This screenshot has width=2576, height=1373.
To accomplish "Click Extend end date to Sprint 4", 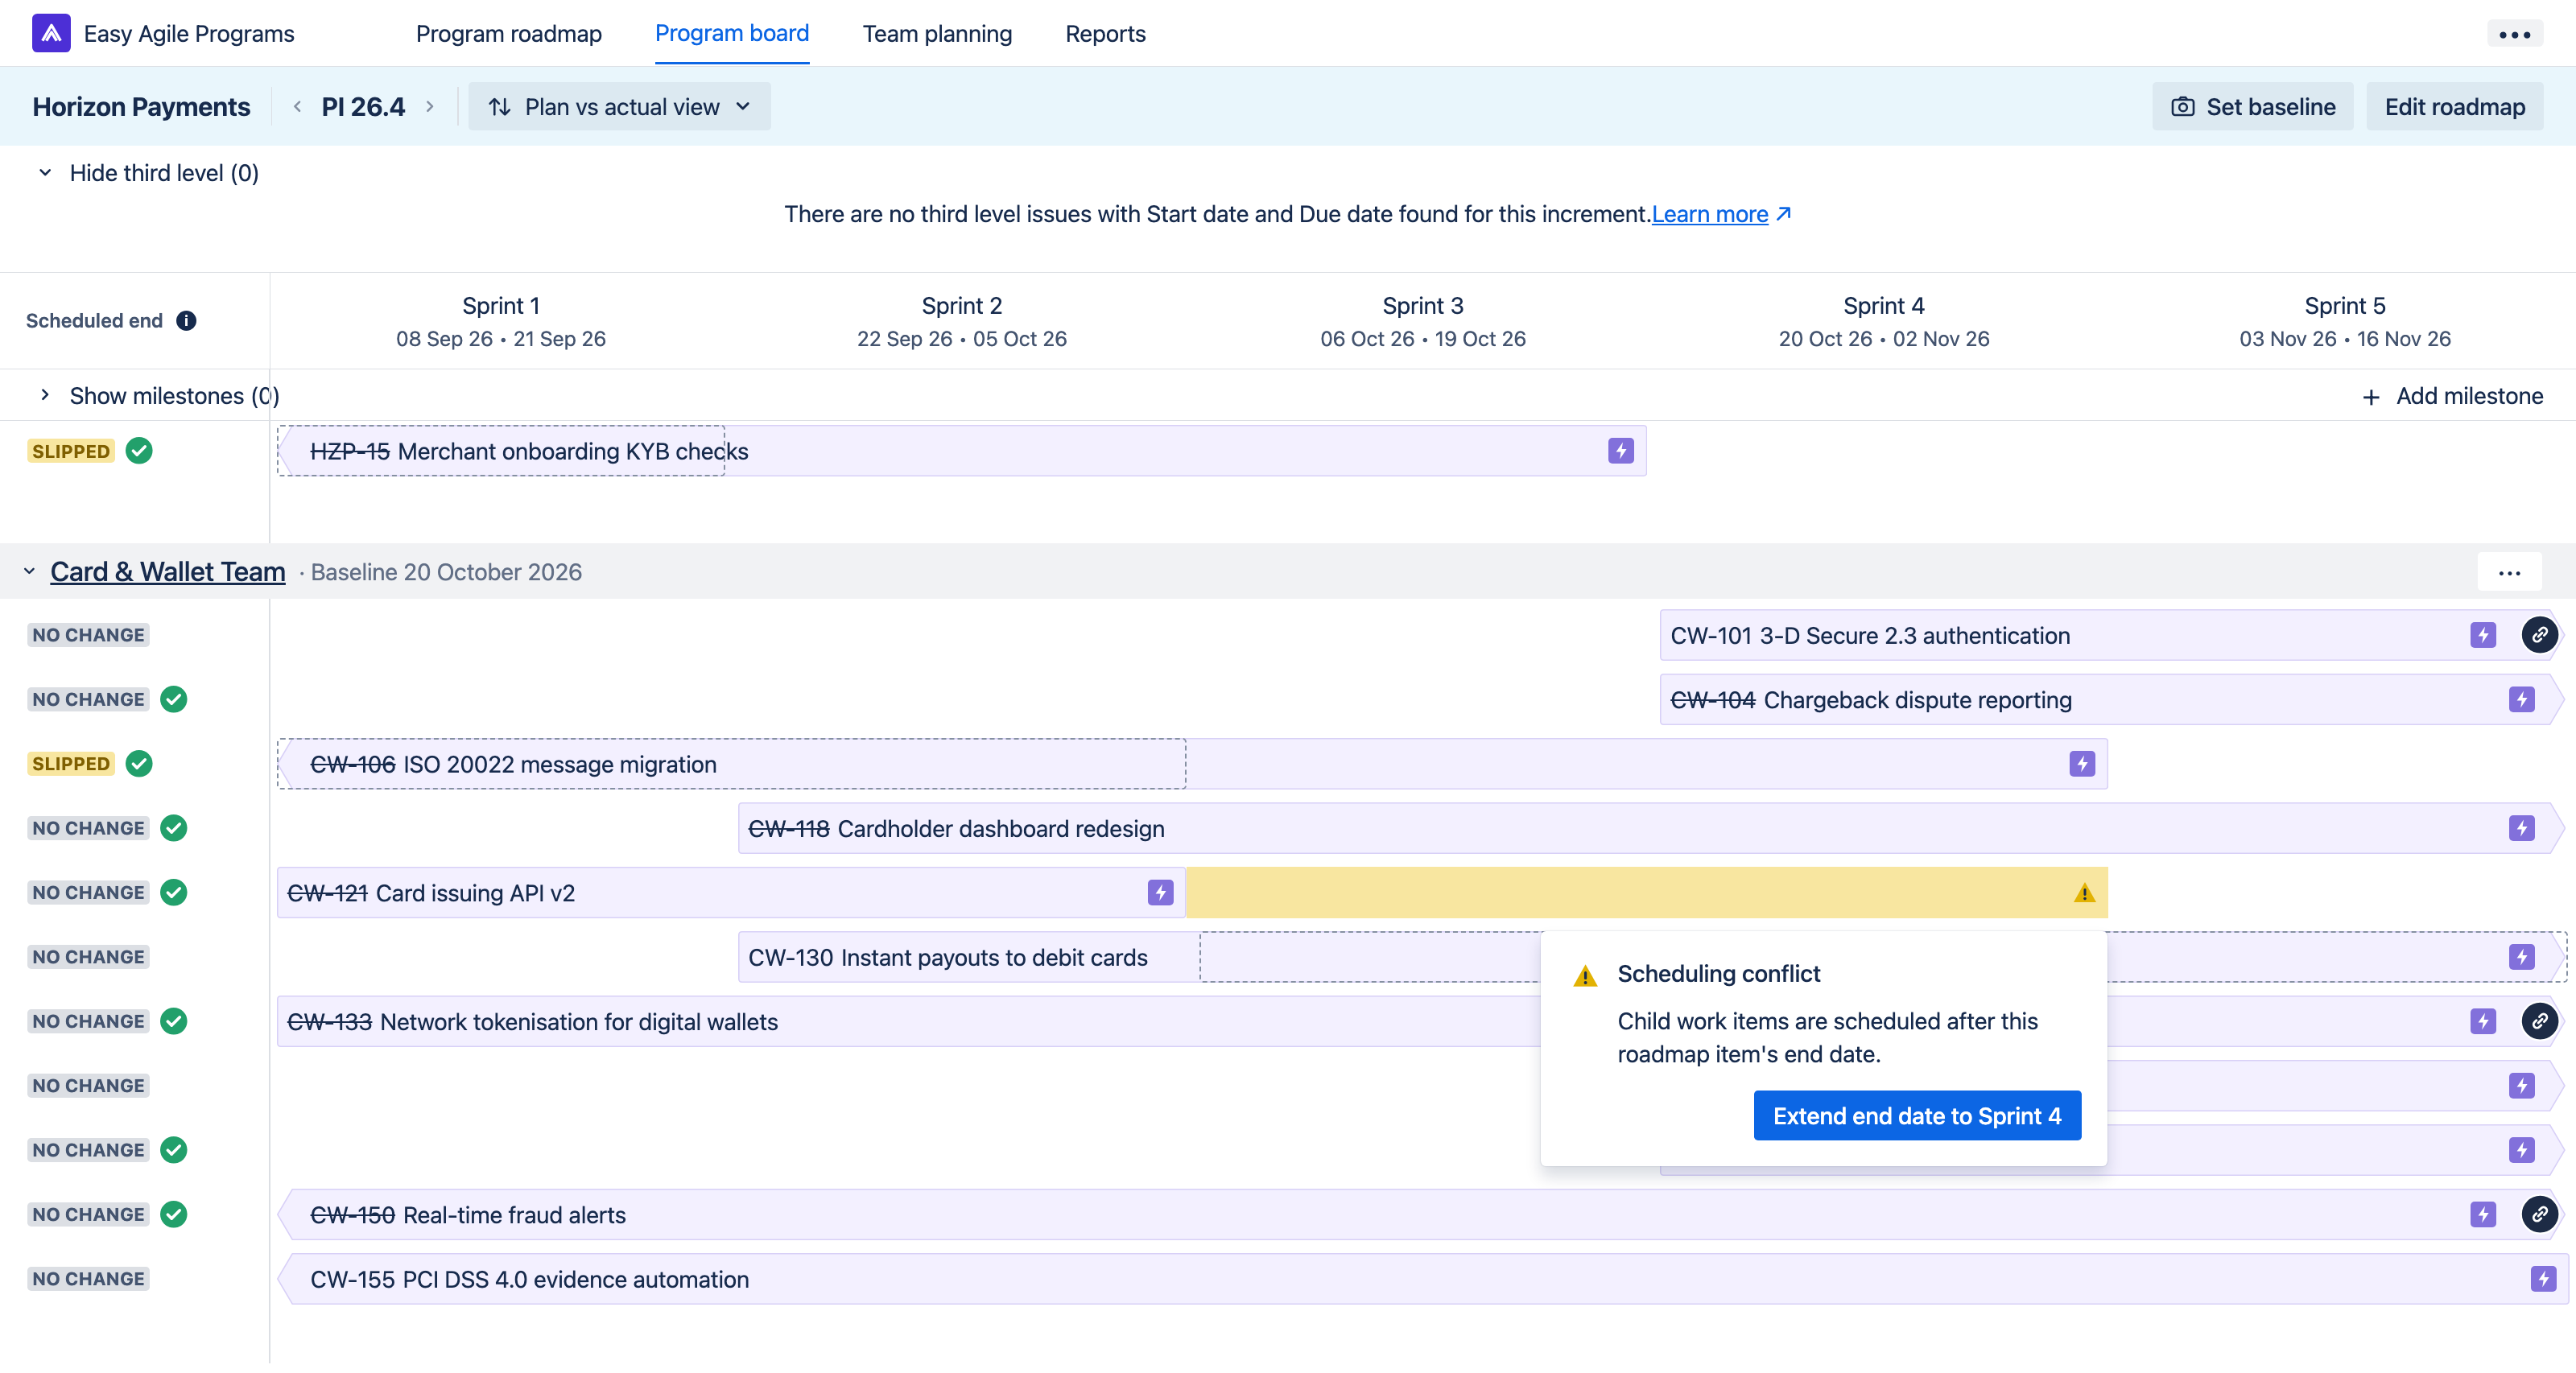I will coord(1917,1116).
